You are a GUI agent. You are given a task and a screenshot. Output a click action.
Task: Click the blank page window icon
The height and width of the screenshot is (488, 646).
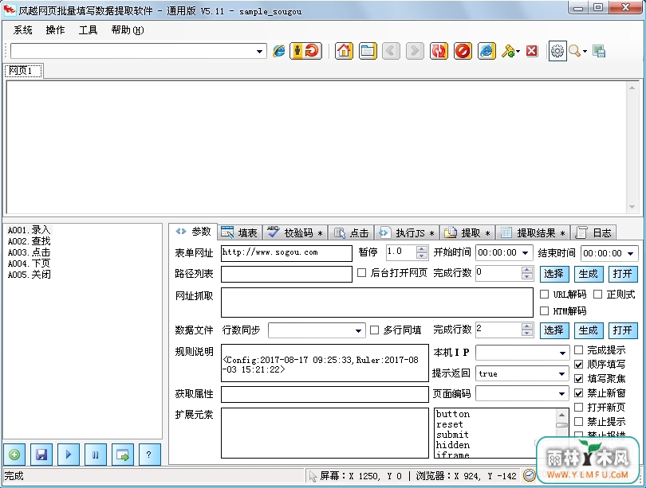(368, 51)
